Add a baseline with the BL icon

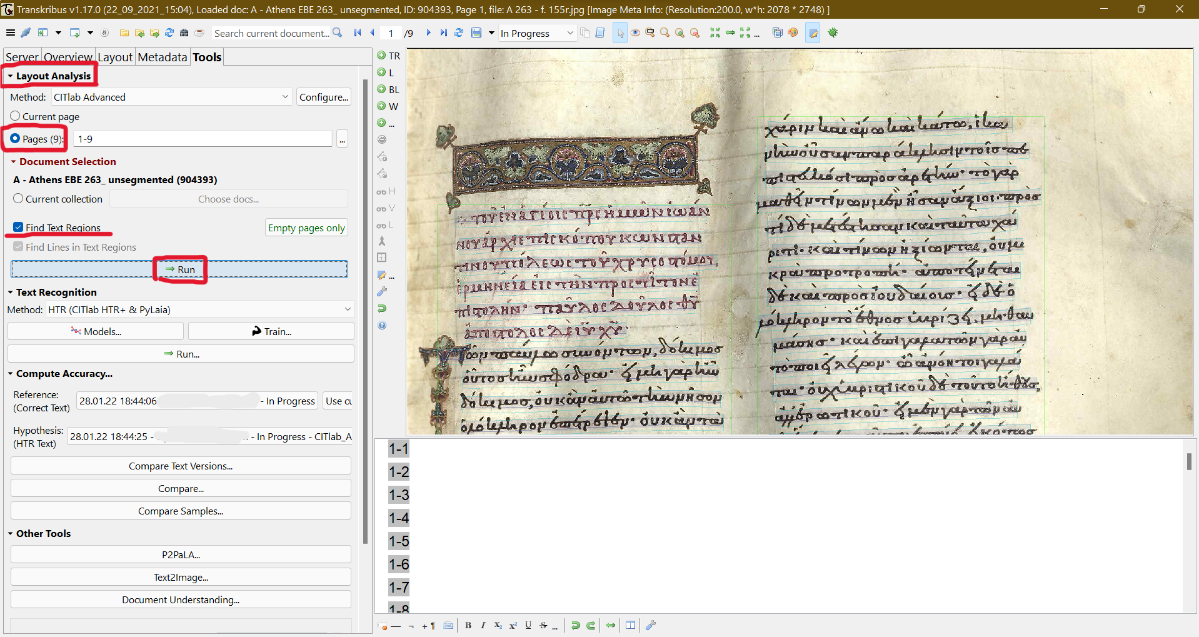click(388, 89)
